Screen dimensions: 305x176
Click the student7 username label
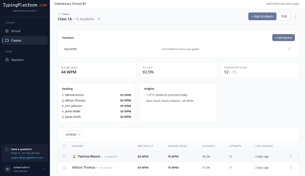click(106, 168)
